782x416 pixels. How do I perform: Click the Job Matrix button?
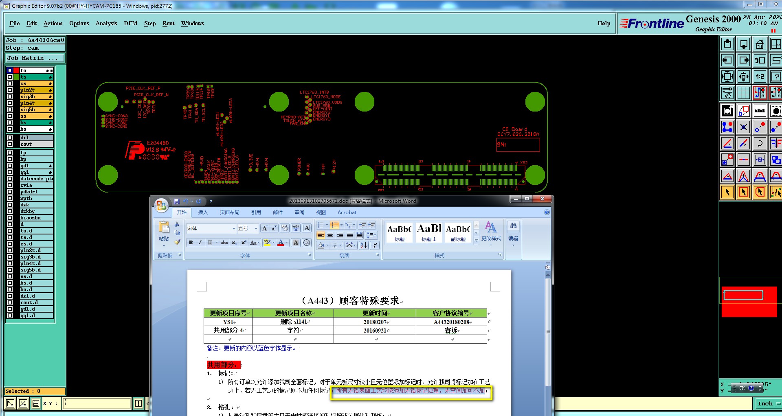pos(35,58)
